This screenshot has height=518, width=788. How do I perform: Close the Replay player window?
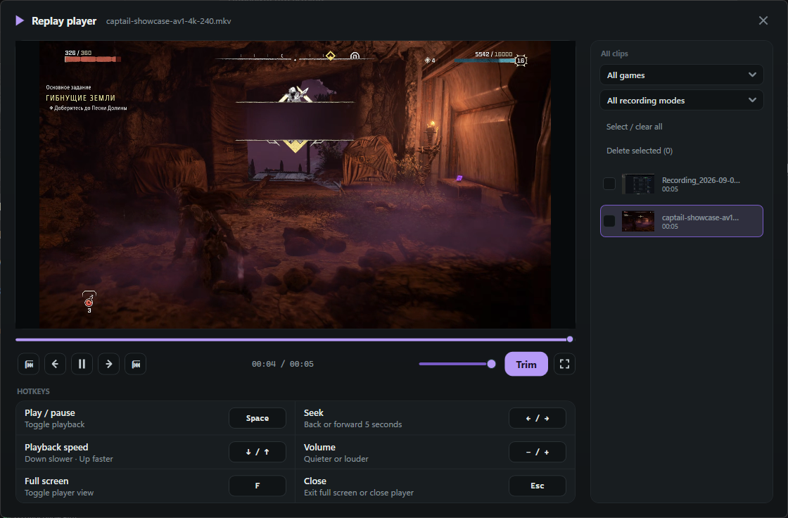[763, 20]
